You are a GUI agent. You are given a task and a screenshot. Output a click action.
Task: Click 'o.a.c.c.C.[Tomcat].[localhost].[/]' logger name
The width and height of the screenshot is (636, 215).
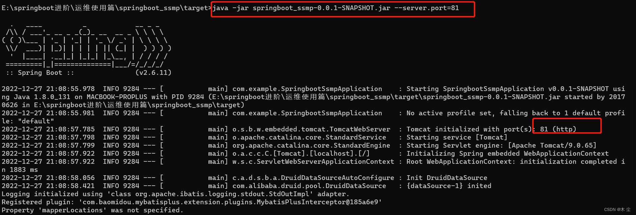tap(301, 153)
